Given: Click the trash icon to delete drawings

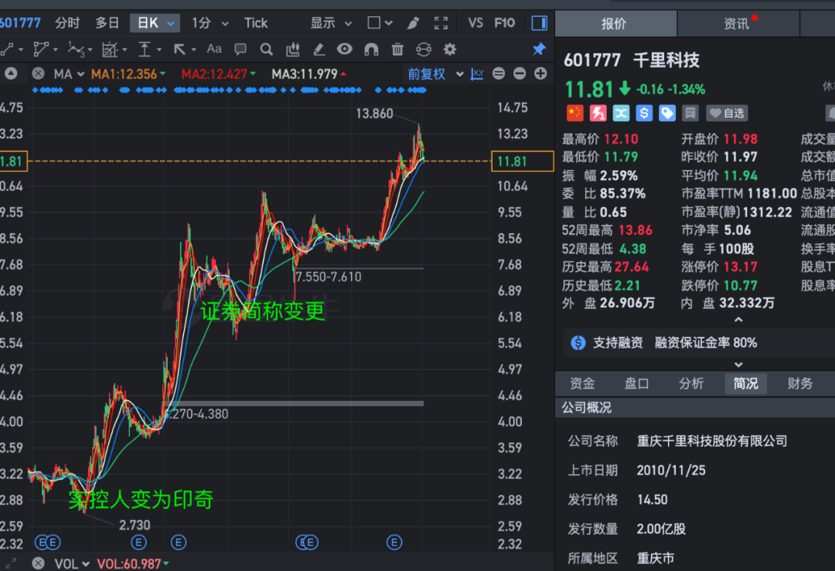Looking at the screenshot, I should coord(397,49).
